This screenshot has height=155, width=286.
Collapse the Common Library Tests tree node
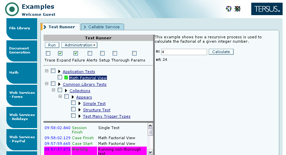pyautogui.click(x=47, y=84)
